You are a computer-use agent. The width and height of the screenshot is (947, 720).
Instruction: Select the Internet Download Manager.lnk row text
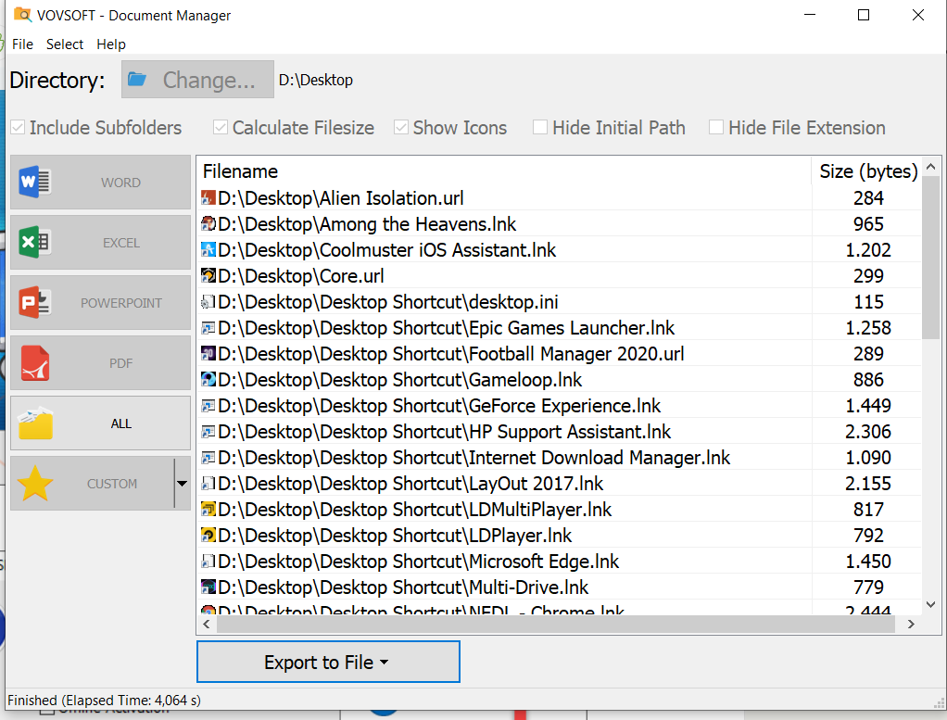point(473,458)
